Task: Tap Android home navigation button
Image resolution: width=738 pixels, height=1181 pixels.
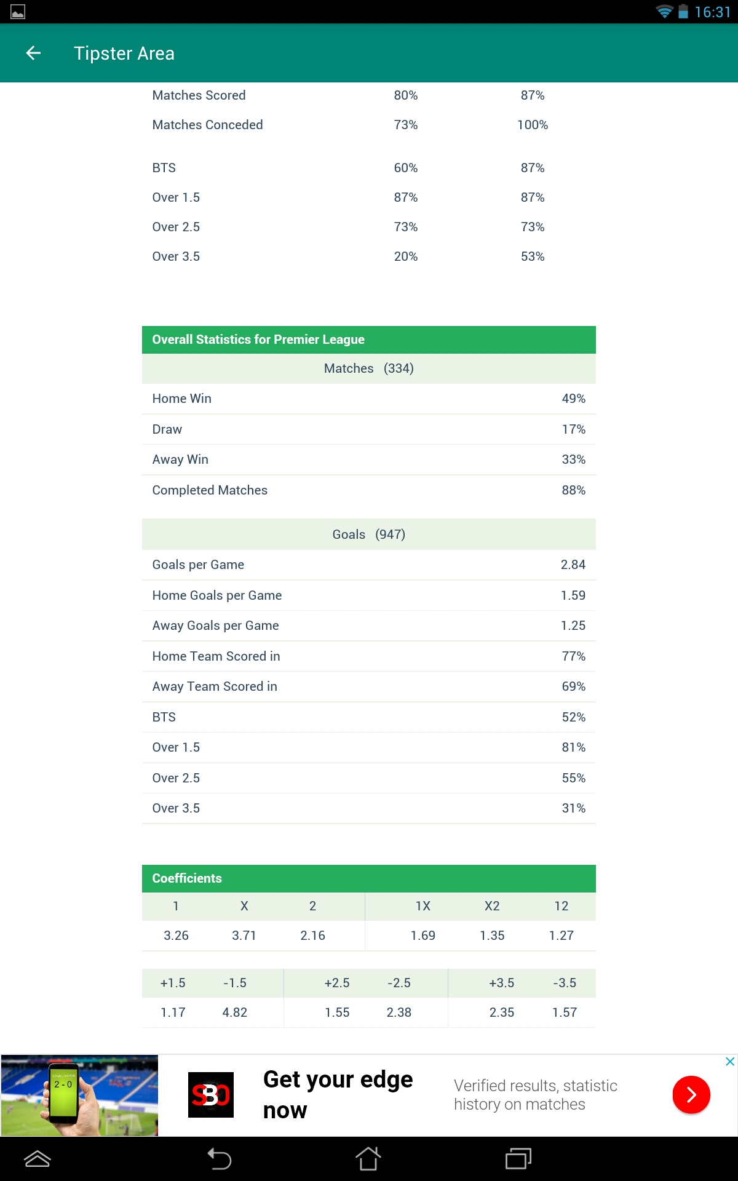Action: click(x=368, y=1159)
